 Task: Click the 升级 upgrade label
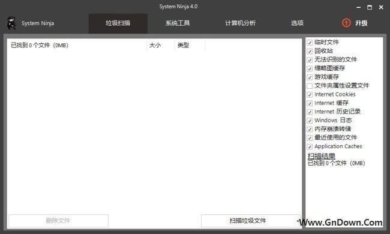click(x=361, y=23)
